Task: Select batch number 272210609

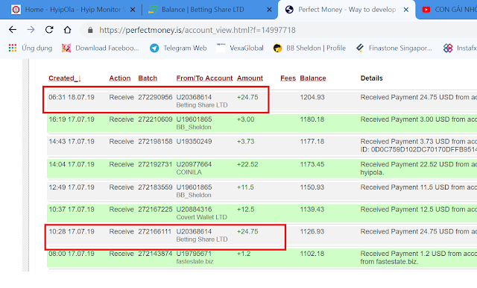Action: tap(155, 119)
